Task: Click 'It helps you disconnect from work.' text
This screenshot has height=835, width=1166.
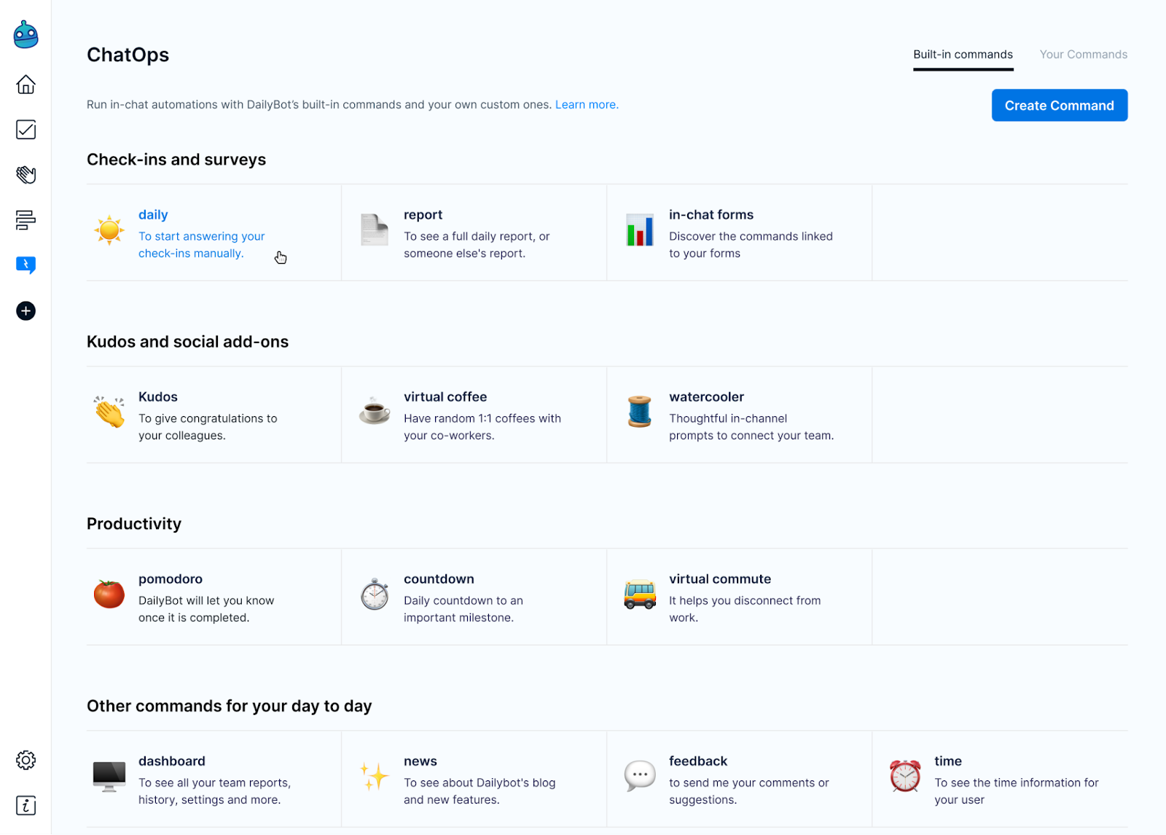Action: pos(745,609)
